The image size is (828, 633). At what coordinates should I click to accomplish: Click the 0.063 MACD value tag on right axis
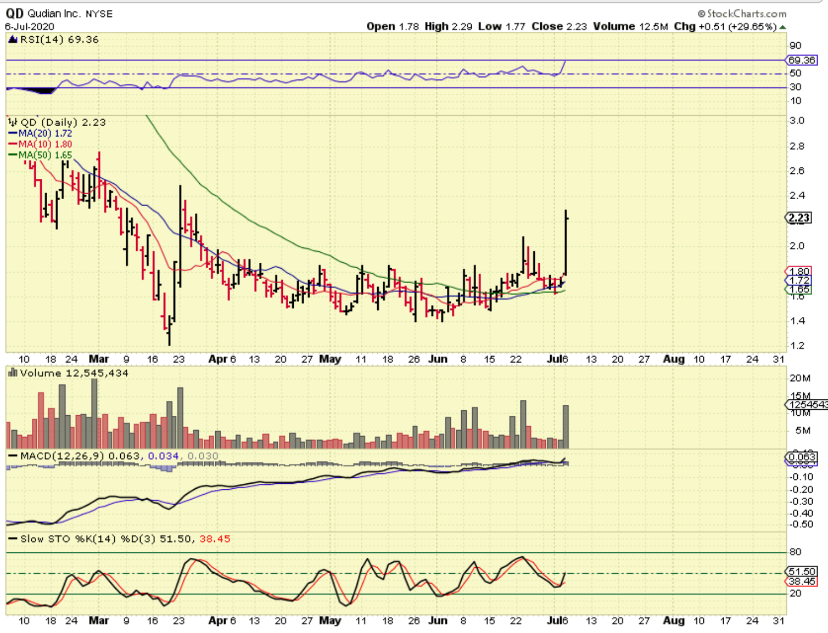[x=802, y=457]
